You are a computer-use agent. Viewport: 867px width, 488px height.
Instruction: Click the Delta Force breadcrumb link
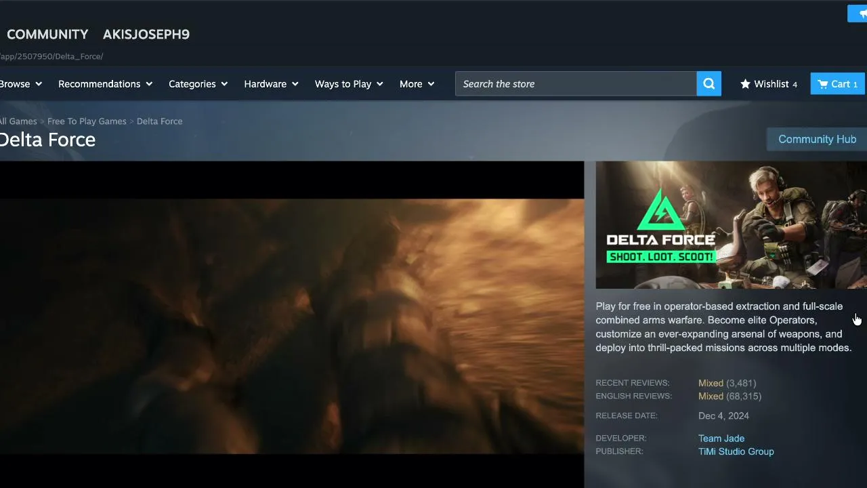coord(159,121)
